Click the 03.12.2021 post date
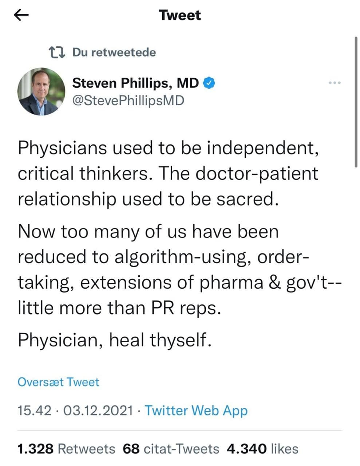The width and height of the screenshot is (360, 466). (x=98, y=410)
